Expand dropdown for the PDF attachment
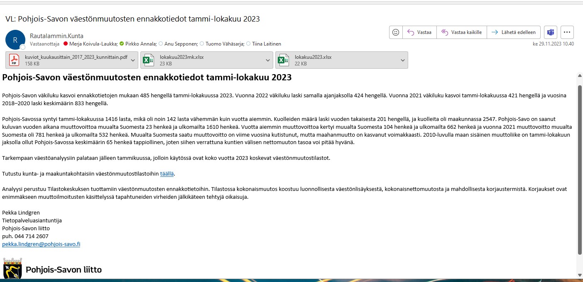 133,60
